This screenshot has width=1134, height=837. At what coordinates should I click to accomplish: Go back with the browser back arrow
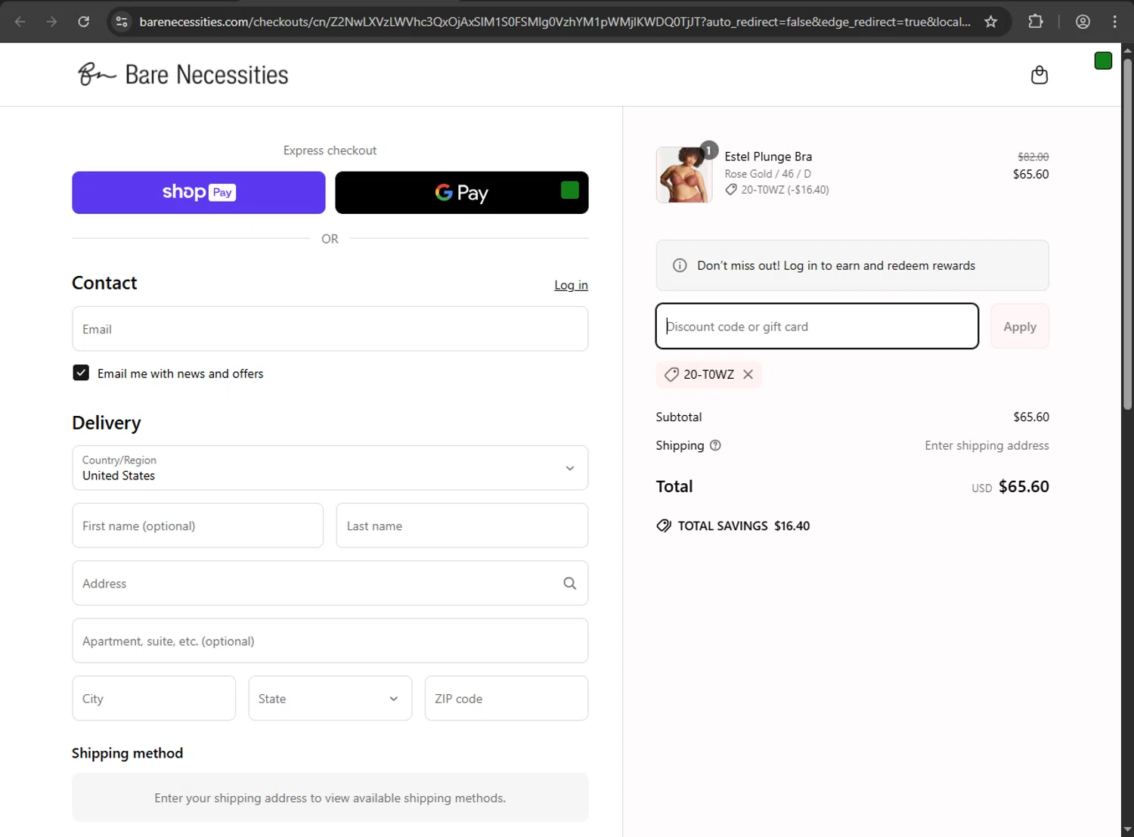(20, 22)
